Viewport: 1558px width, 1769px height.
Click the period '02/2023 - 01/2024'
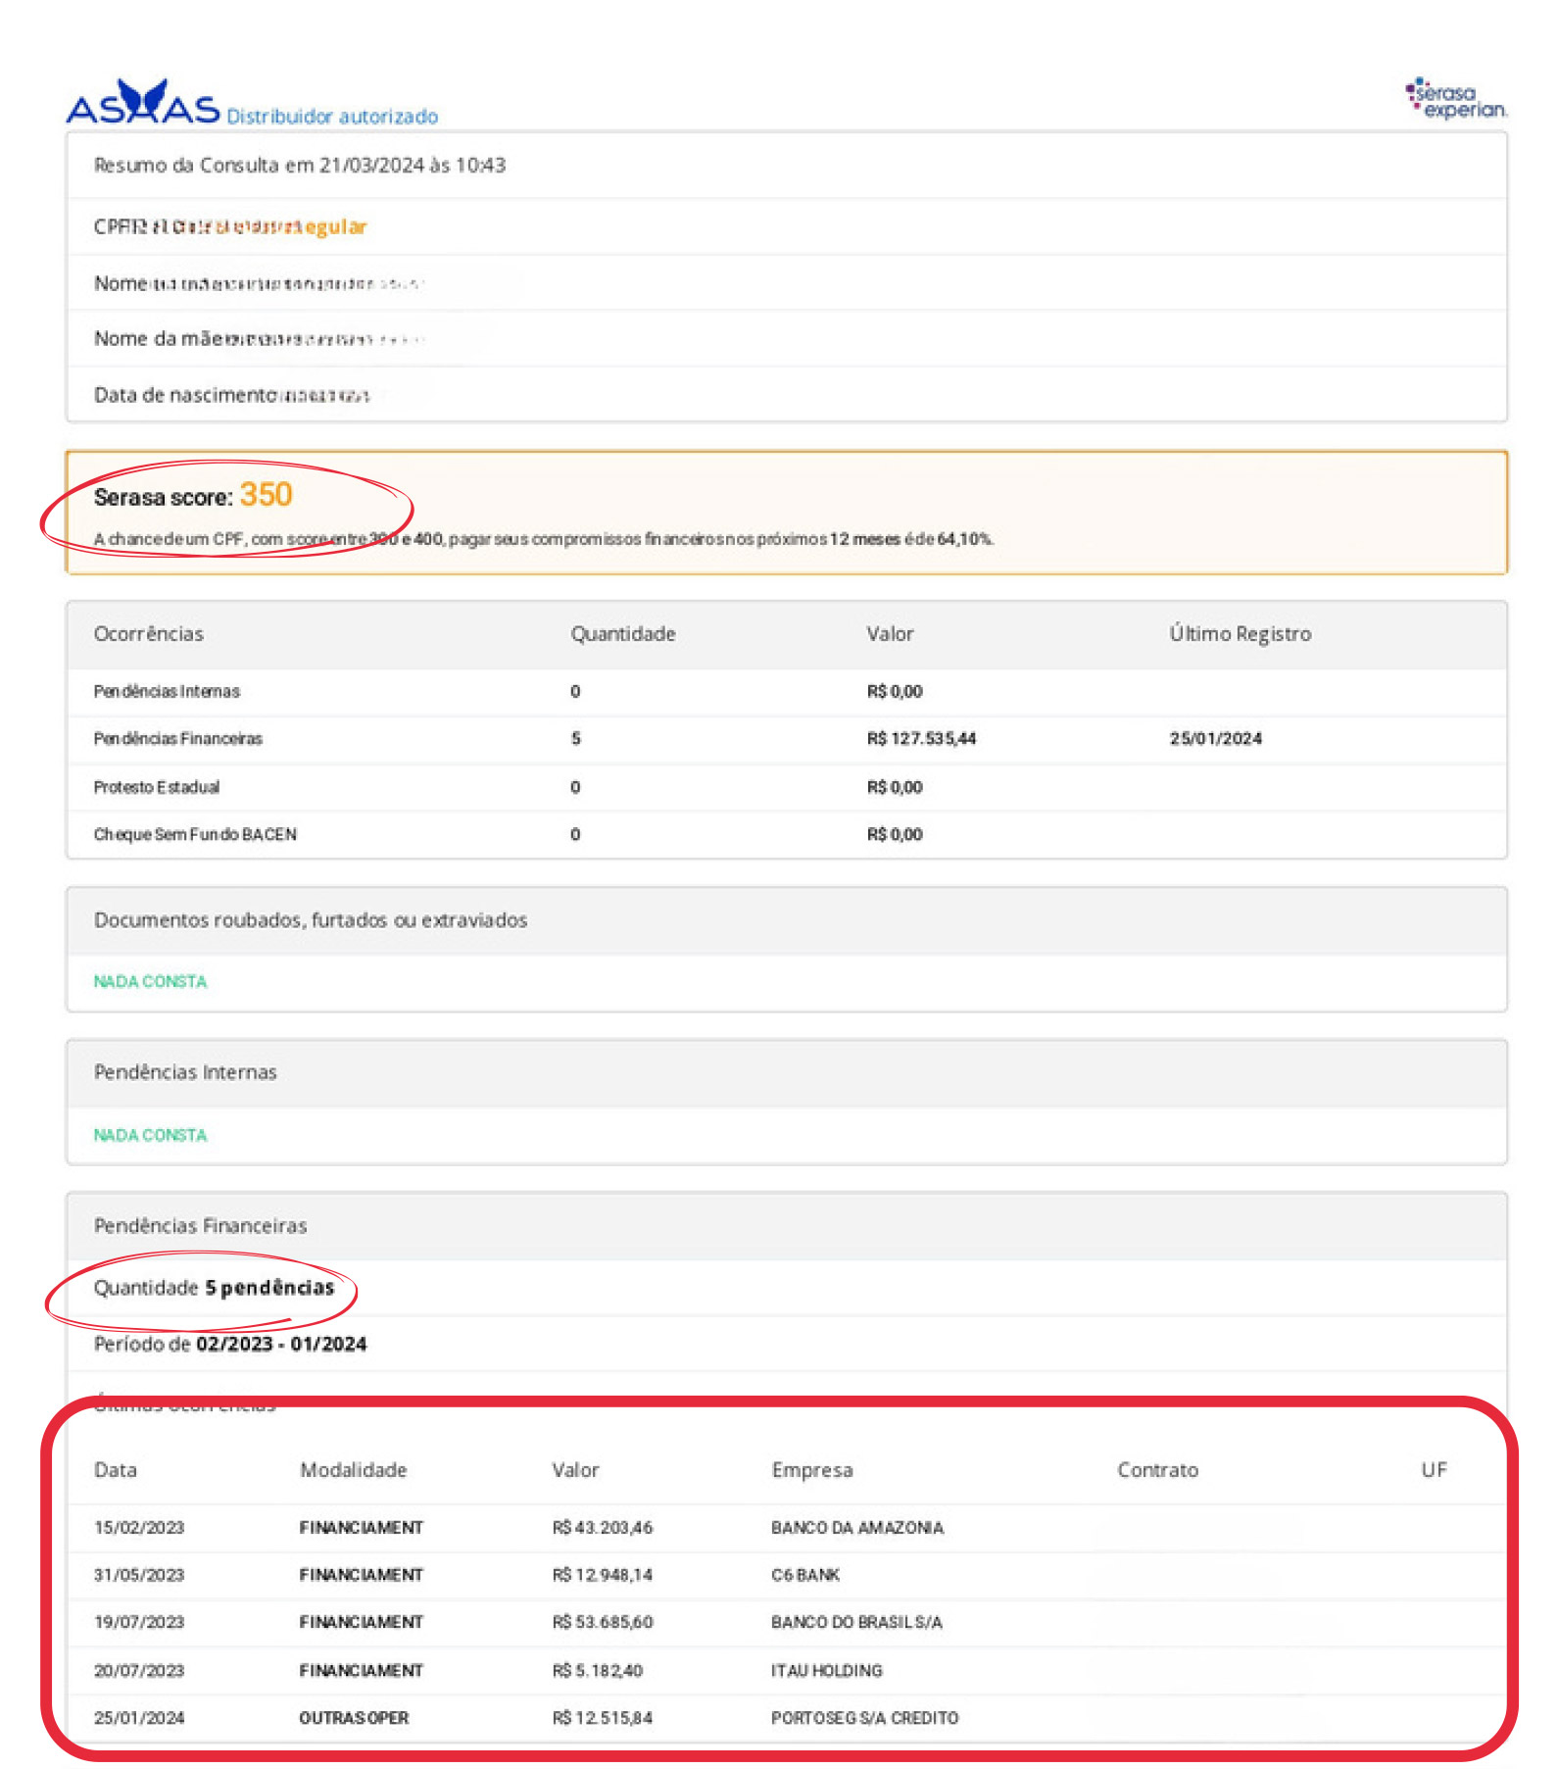tap(281, 1345)
